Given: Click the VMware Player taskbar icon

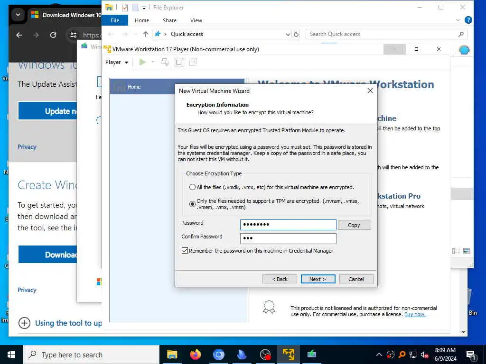Looking at the screenshot, I should (x=288, y=355).
